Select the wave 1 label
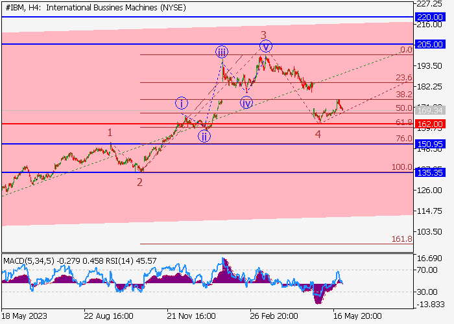 (x=110, y=132)
